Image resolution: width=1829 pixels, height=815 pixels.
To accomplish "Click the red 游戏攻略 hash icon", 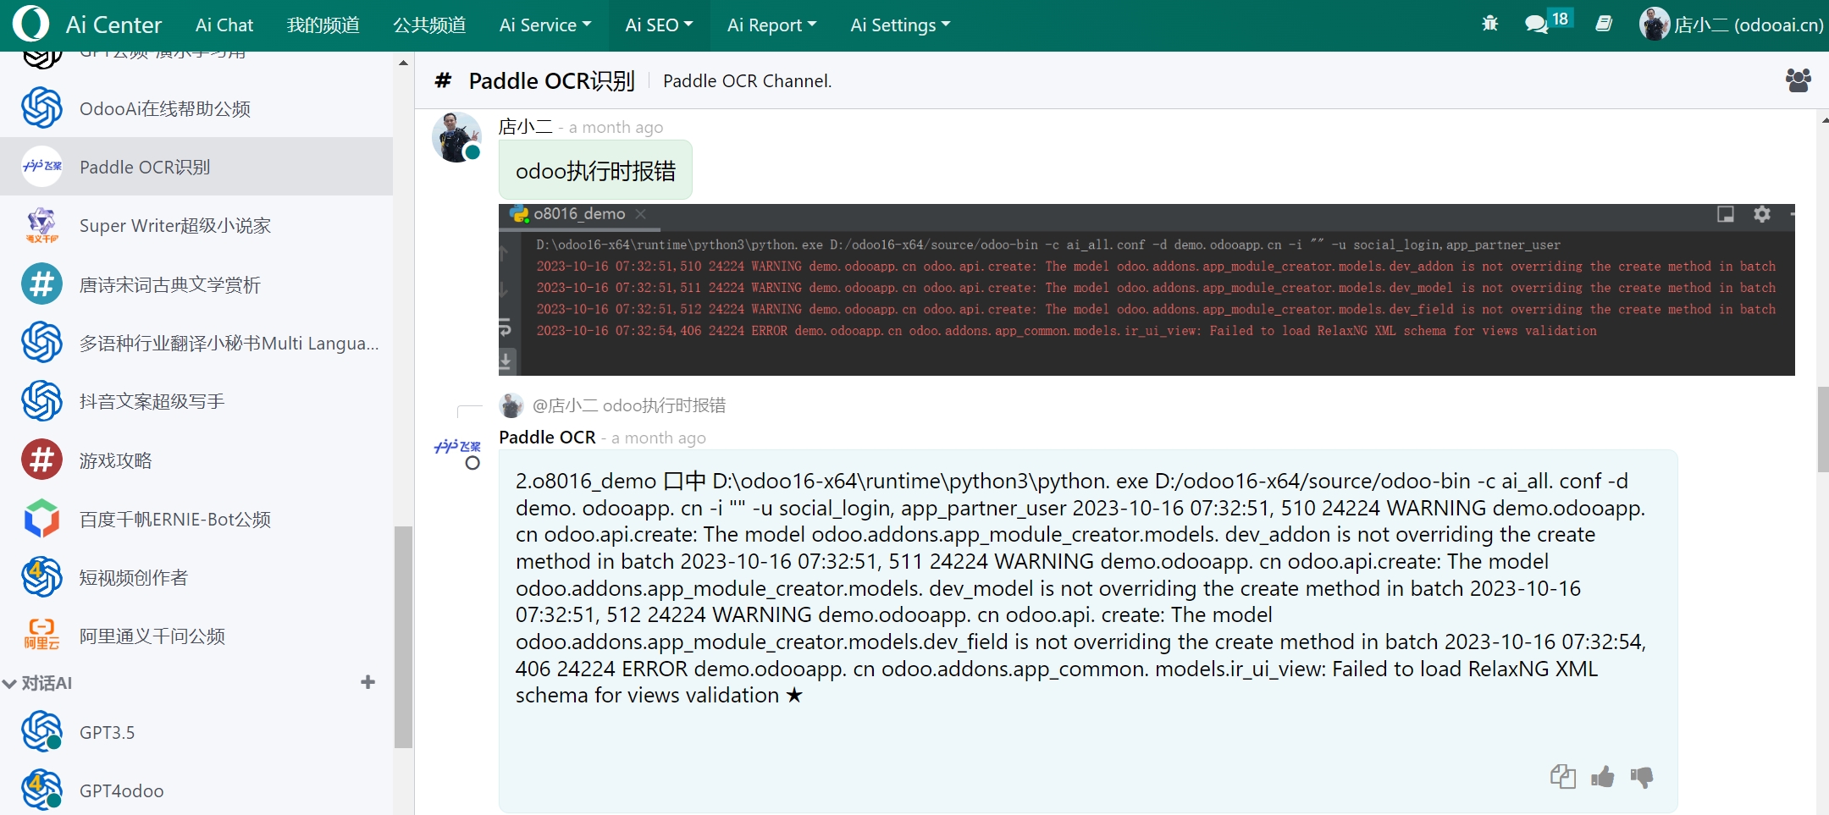I will (42, 460).
